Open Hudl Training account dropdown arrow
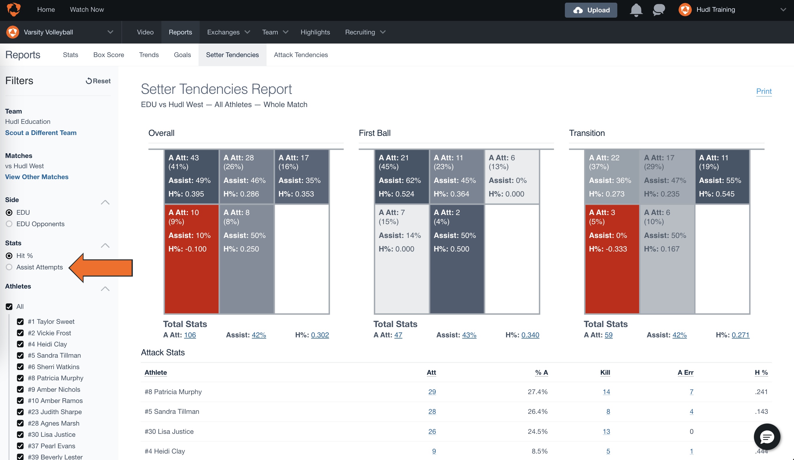The image size is (794, 460). (783, 10)
